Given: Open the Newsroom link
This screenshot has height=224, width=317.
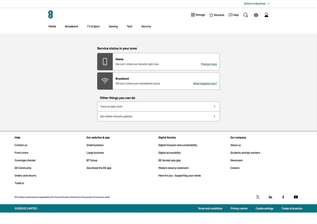Looking at the screenshot, I should point(236,160).
